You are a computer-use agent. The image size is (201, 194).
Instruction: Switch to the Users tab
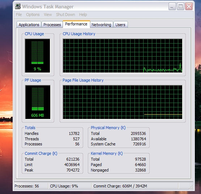click(120, 25)
